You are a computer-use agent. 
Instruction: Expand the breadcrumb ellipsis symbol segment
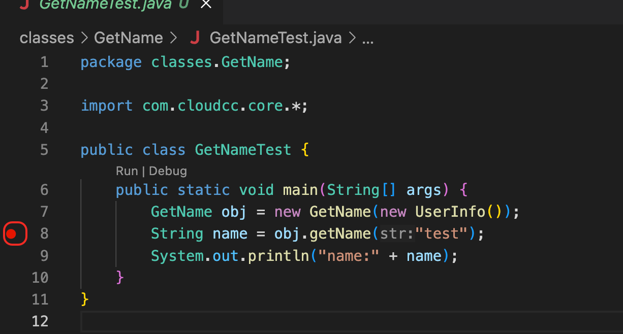tap(367, 38)
